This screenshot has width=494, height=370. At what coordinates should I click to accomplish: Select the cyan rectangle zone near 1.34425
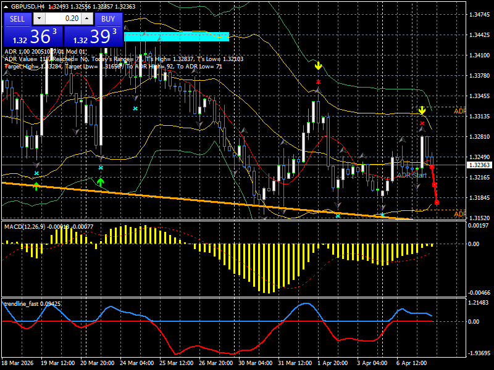[177, 36]
